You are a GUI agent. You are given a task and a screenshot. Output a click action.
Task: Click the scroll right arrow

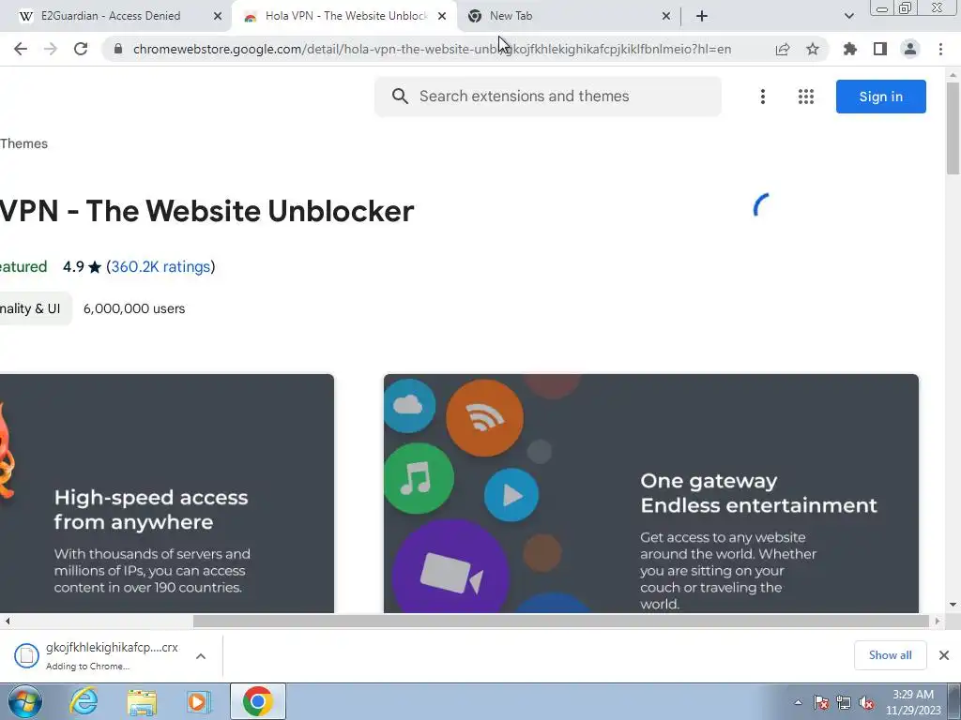click(x=938, y=621)
